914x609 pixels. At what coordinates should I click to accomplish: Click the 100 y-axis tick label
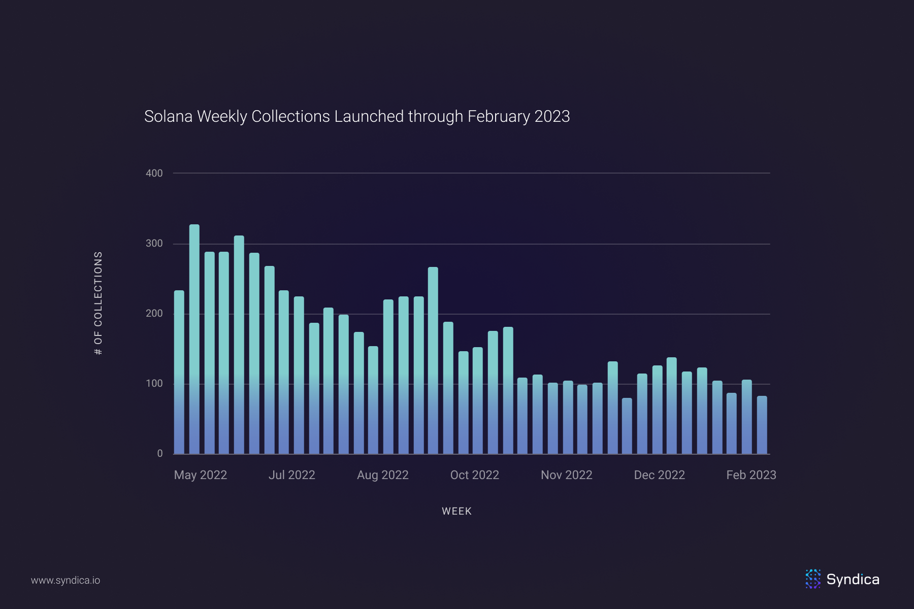click(154, 384)
